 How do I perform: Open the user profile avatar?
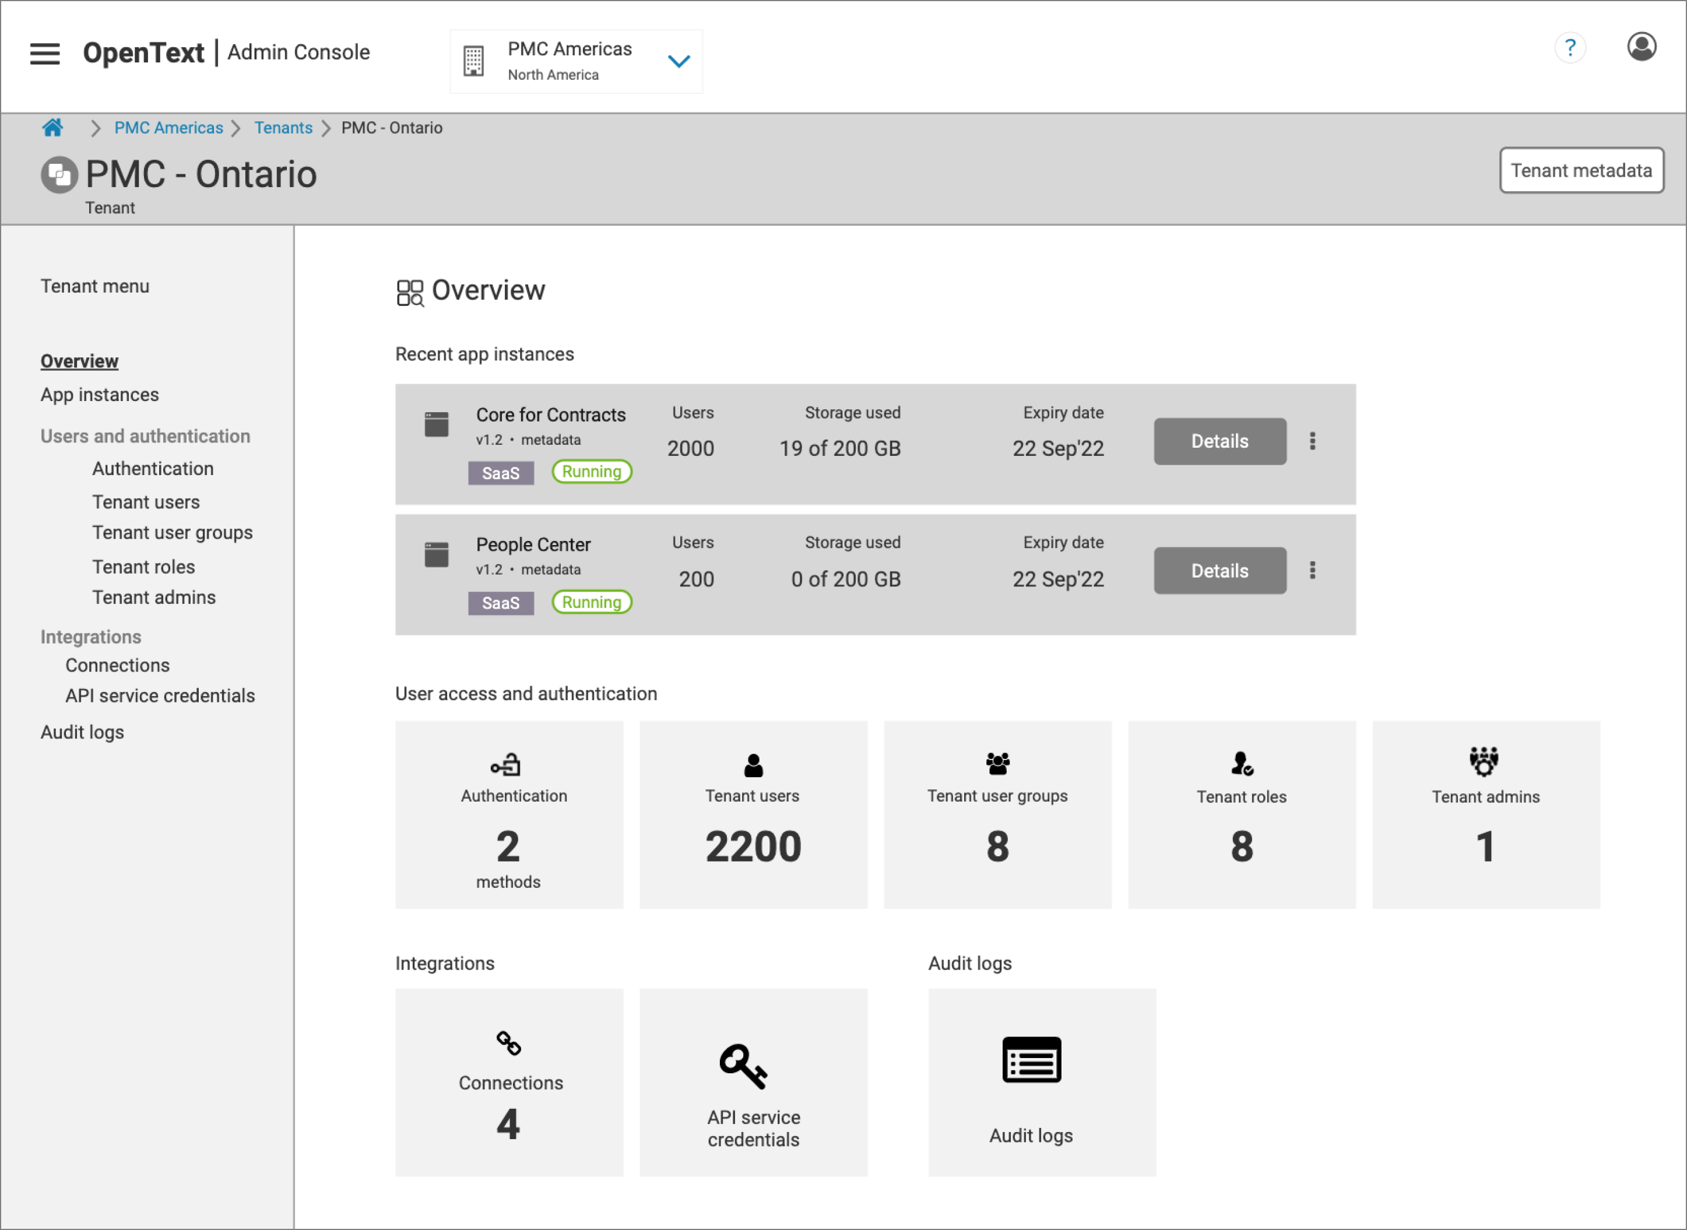[x=1642, y=47]
